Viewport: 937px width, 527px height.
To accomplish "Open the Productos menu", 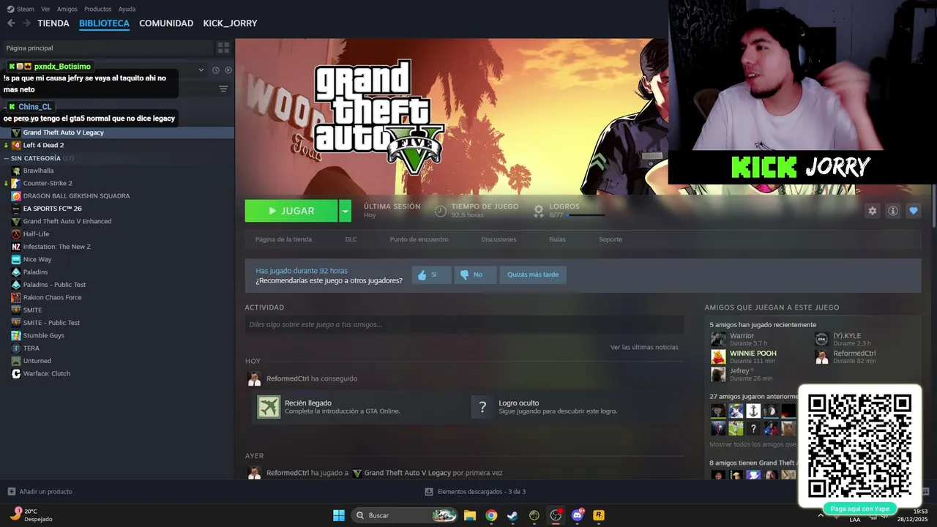I will pos(98,9).
